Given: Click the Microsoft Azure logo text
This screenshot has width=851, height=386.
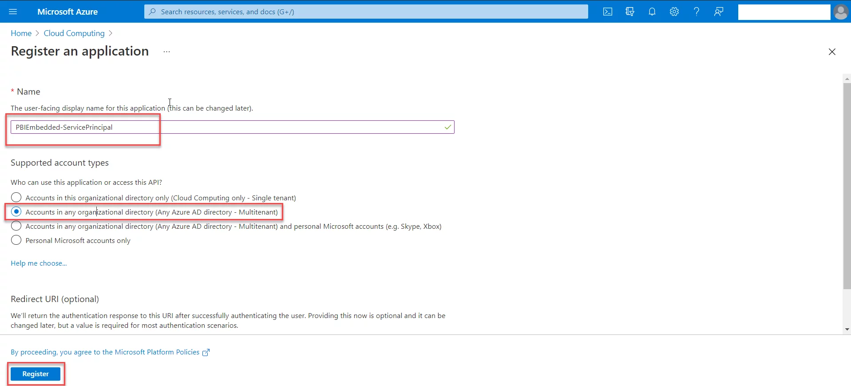Looking at the screenshot, I should 67,12.
